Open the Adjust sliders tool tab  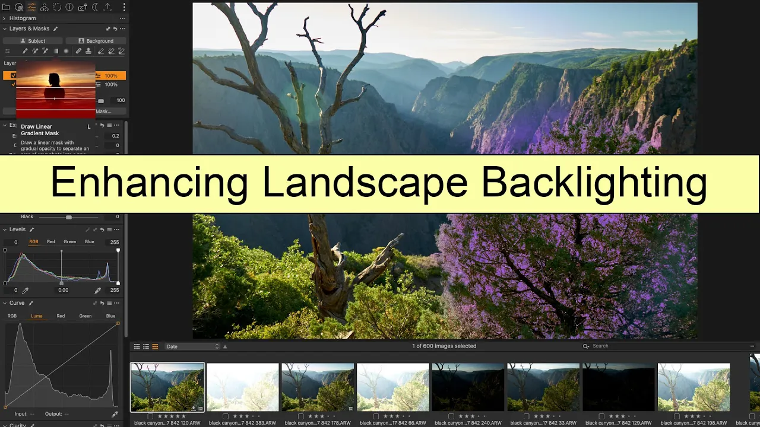[x=31, y=7]
